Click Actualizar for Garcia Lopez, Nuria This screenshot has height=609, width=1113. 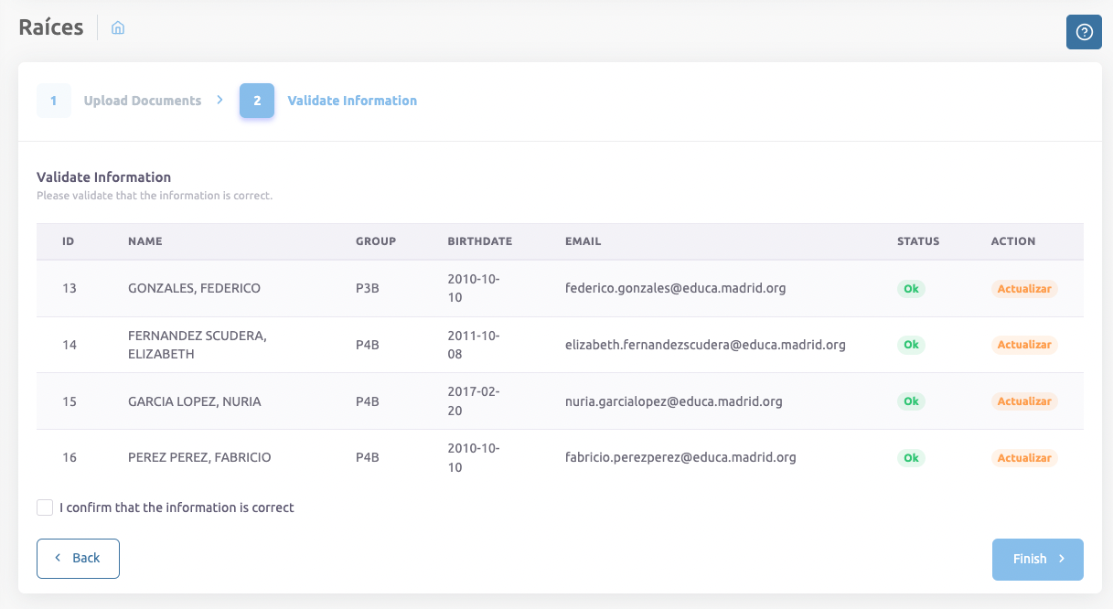[x=1024, y=401]
